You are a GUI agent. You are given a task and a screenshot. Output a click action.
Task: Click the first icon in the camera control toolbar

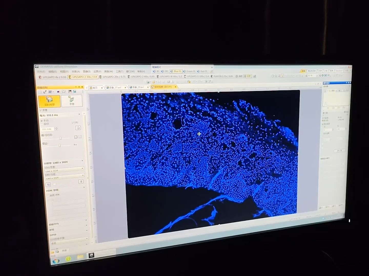pos(40,92)
